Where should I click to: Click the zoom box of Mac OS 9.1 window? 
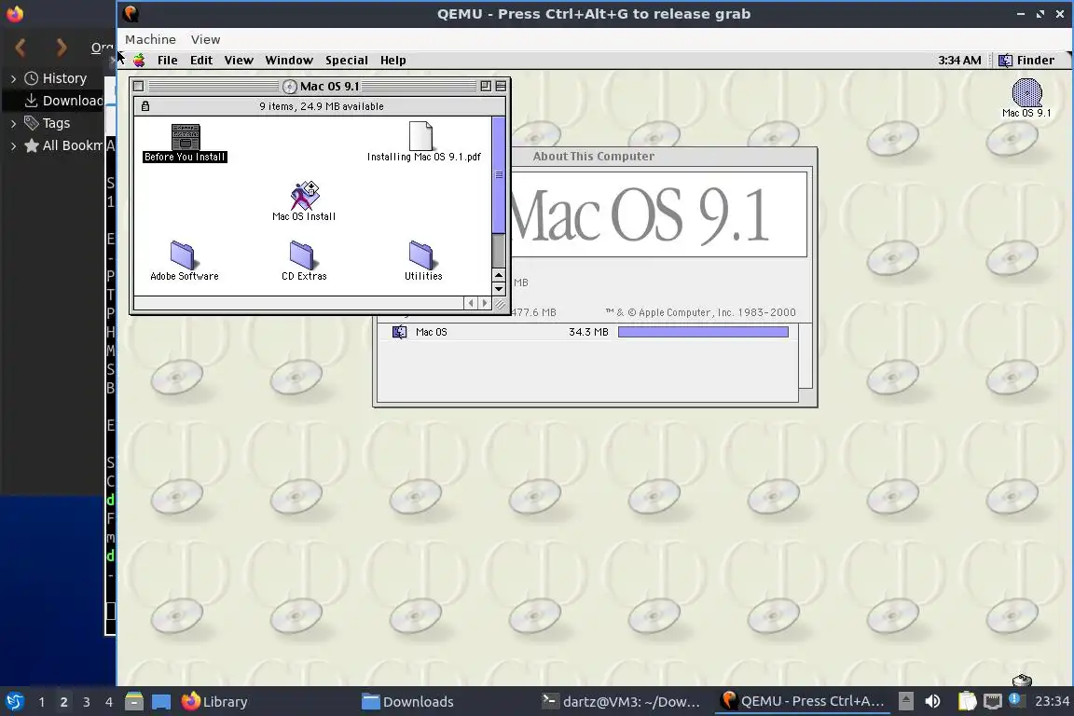[486, 87]
